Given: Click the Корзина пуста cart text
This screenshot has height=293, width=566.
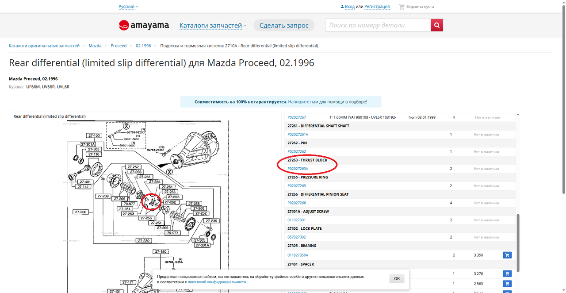Looking at the screenshot, I should coord(421,7).
